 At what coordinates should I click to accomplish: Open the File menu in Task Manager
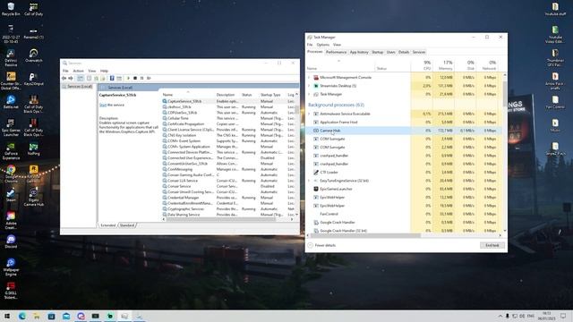click(310, 45)
